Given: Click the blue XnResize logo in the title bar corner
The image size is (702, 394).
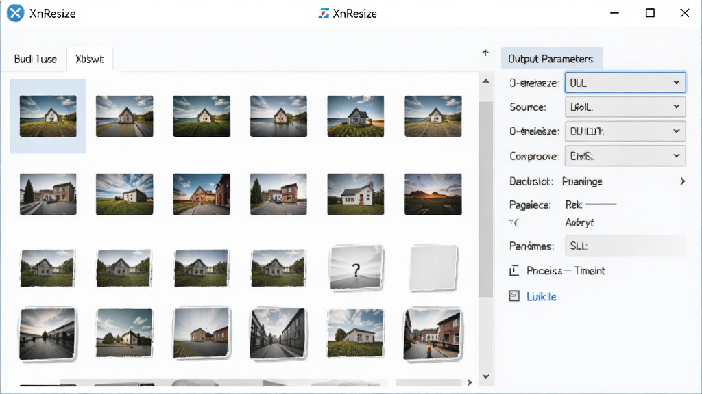Looking at the screenshot, I should point(15,14).
